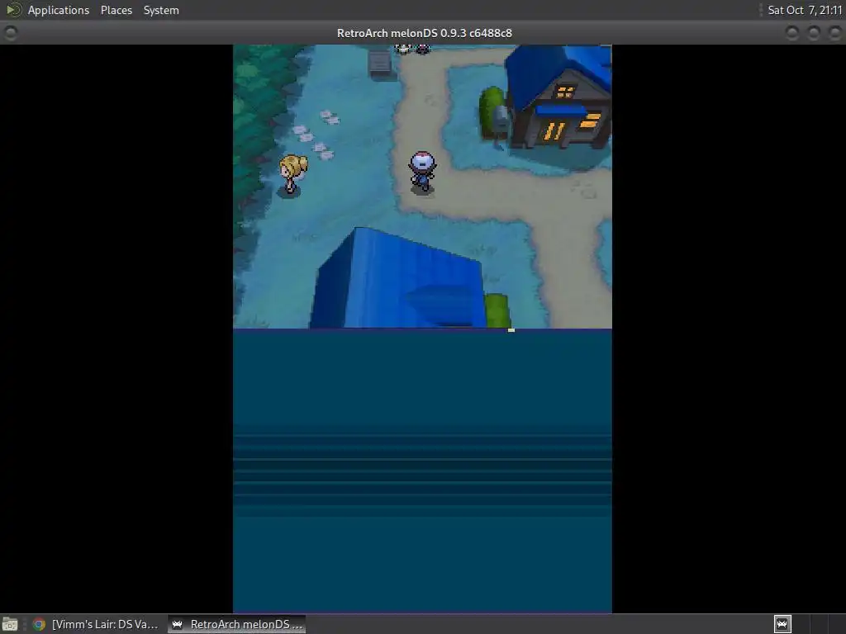Viewport: 846px width, 634px height.
Task: Click the blonde girl character in the game
Action: point(292,174)
